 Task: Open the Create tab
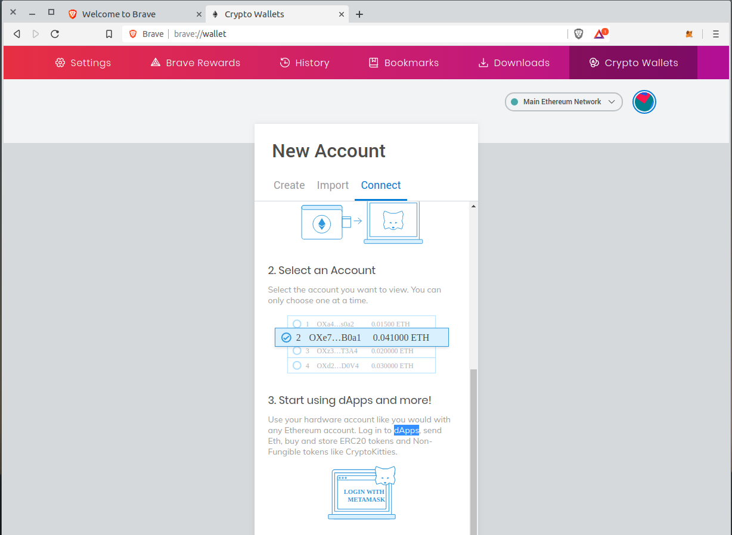(289, 185)
